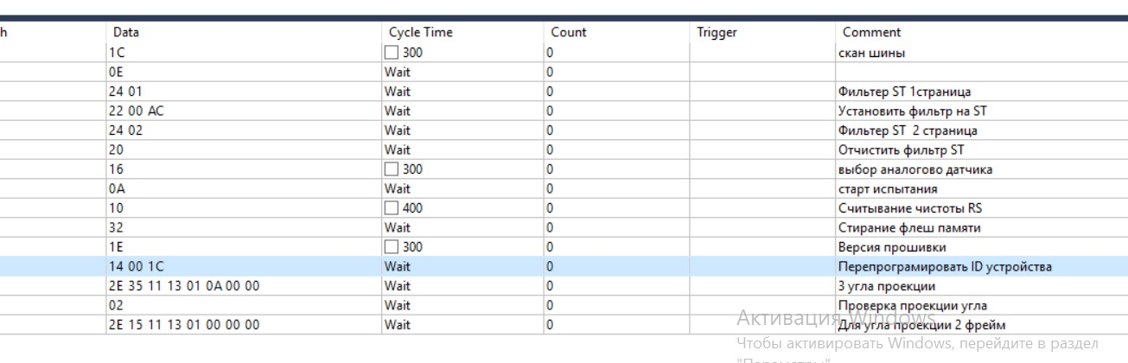Click the Cycle Time column header
Image resolution: width=1128 pixels, height=363 pixels.
420,32
